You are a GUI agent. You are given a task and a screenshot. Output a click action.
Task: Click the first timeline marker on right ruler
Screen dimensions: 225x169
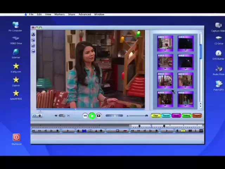point(139,126)
